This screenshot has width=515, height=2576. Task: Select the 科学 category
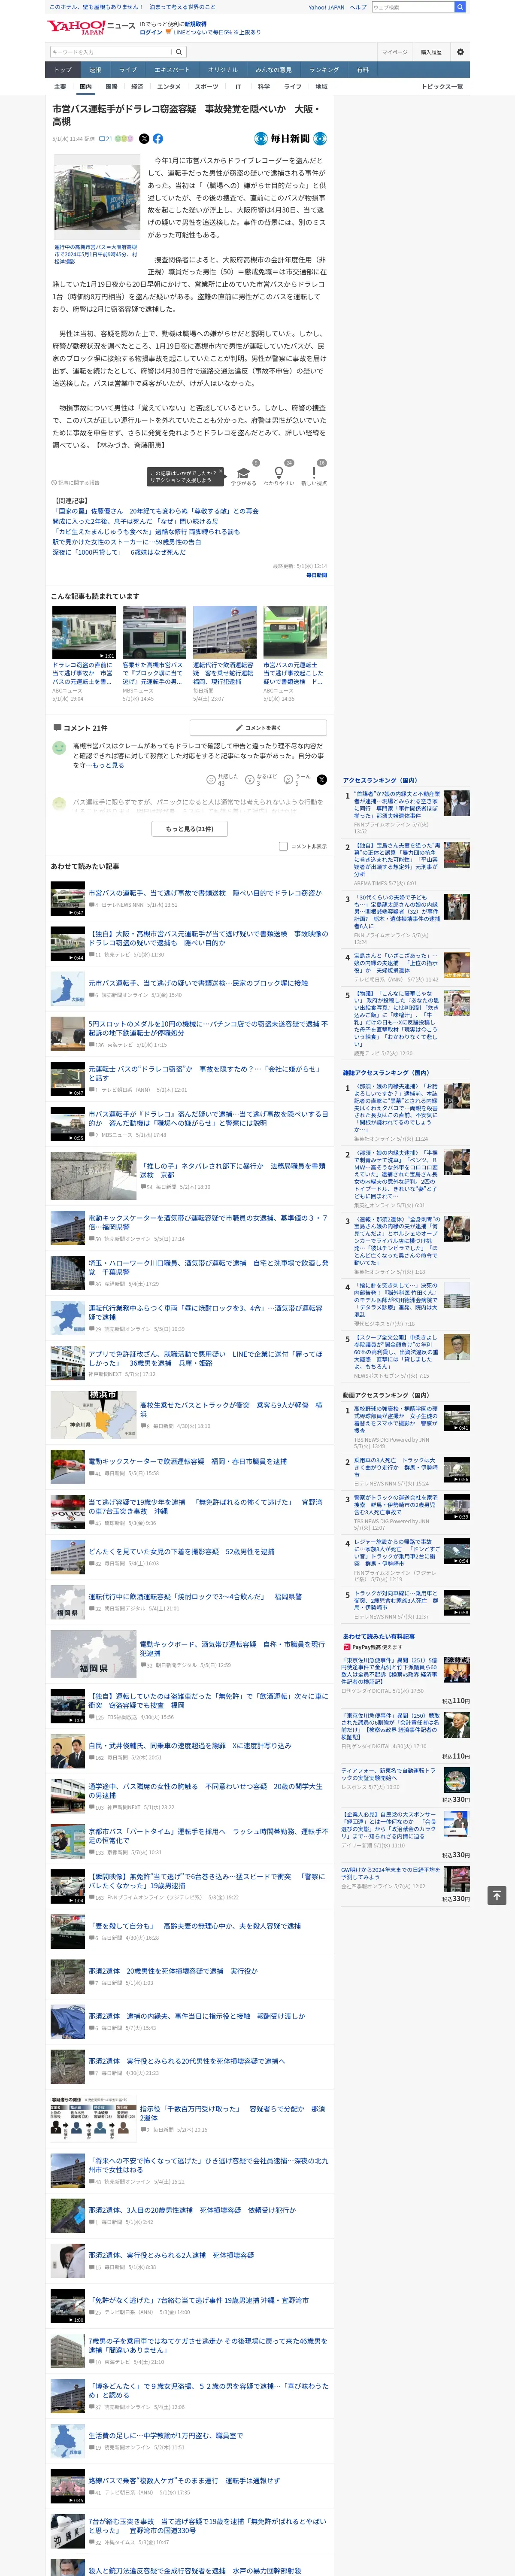pos(264,87)
